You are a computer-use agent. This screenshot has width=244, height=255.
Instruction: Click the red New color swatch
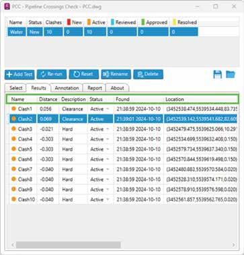point(69,22)
